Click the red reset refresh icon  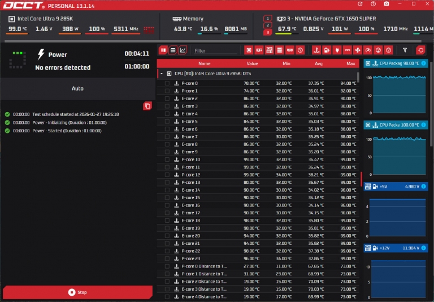[x=420, y=50]
